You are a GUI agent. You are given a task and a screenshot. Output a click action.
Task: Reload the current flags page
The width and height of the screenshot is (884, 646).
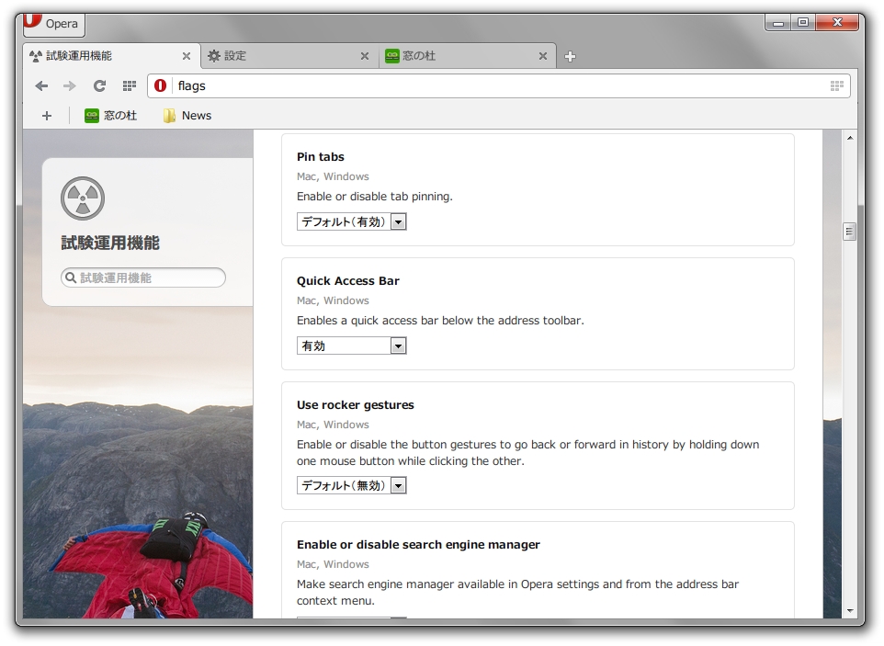[x=99, y=85]
